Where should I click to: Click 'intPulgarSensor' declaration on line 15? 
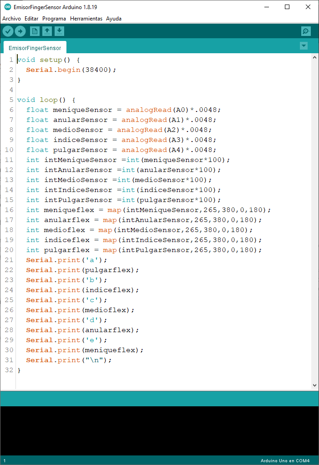tap(78, 200)
